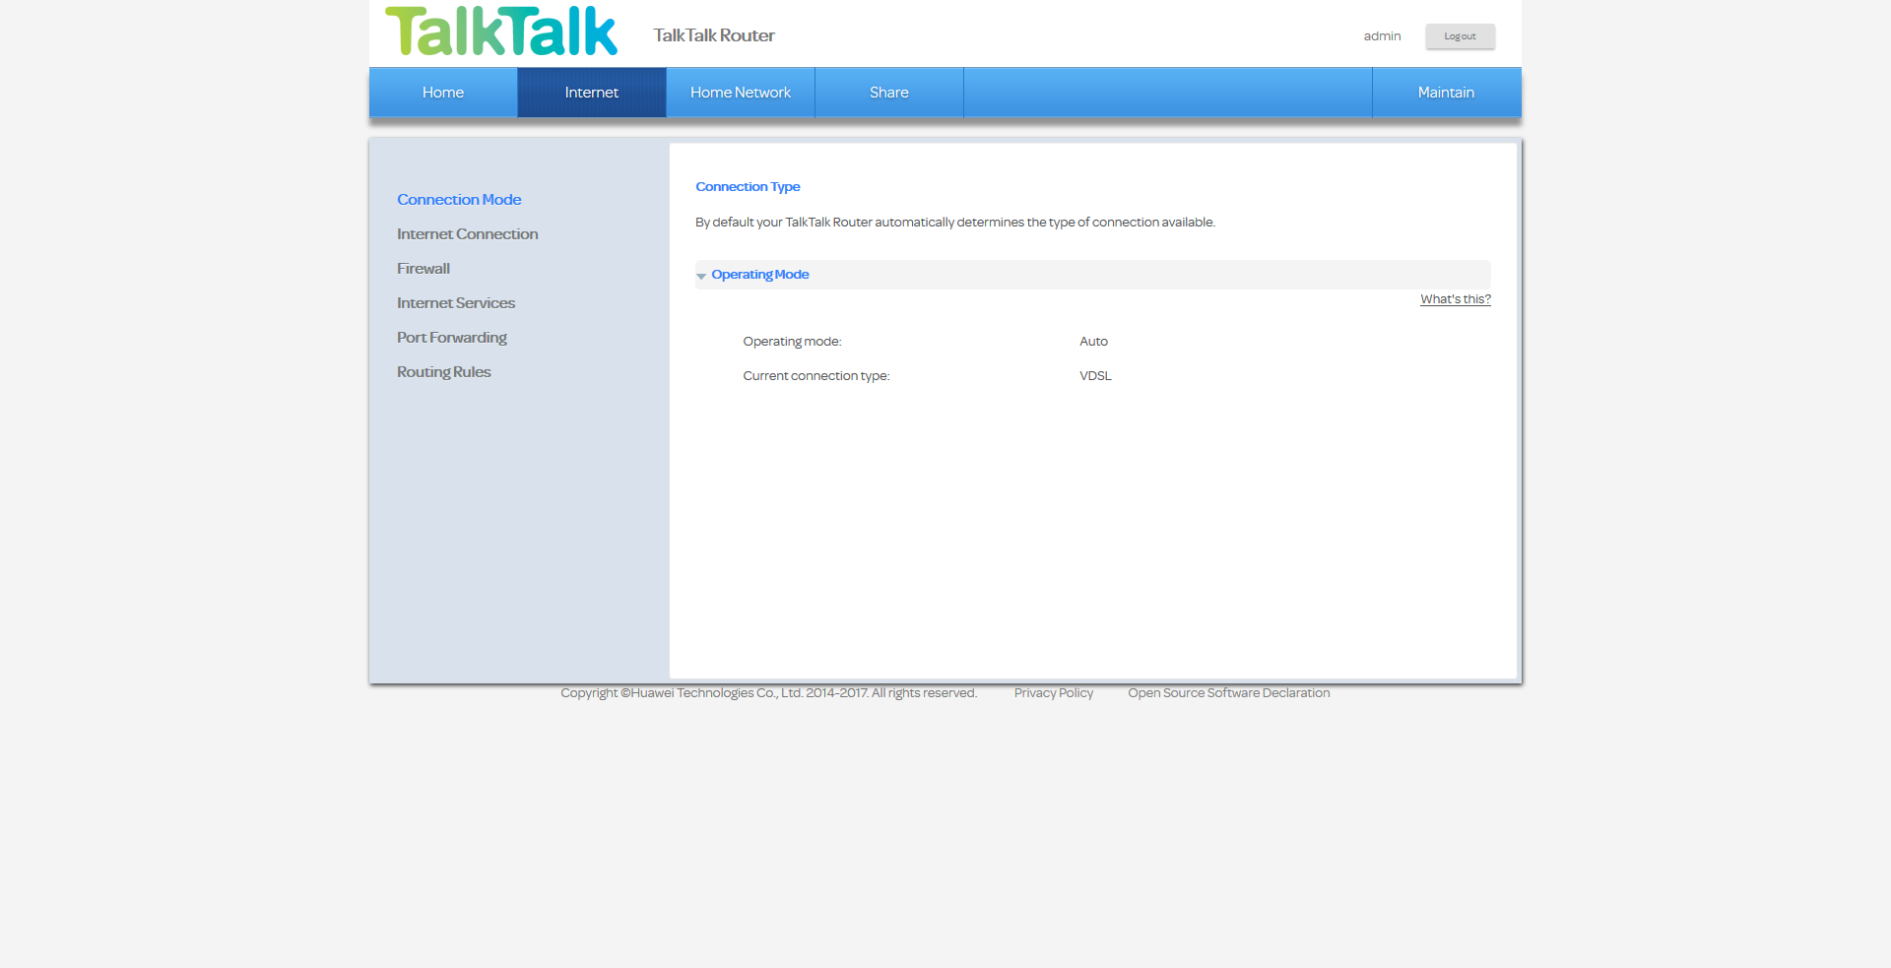This screenshot has height=968, width=1891.
Task: Select the Internet tab
Action: click(x=592, y=93)
